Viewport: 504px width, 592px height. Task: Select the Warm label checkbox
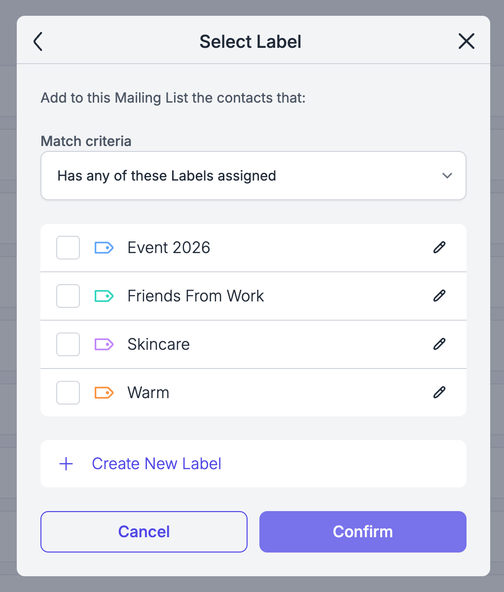pyautogui.click(x=68, y=393)
